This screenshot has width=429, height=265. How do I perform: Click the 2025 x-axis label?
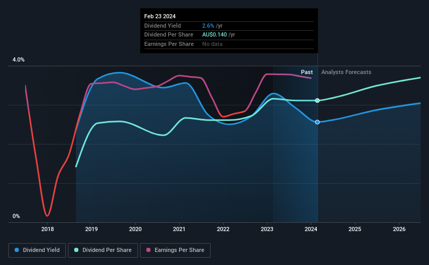pos(355,229)
